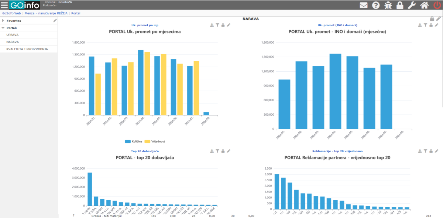Viewport: 443px width, 218px height.
Task: Click the GoSoft-Web breadcrumb link
Action: (x=11, y=13)
